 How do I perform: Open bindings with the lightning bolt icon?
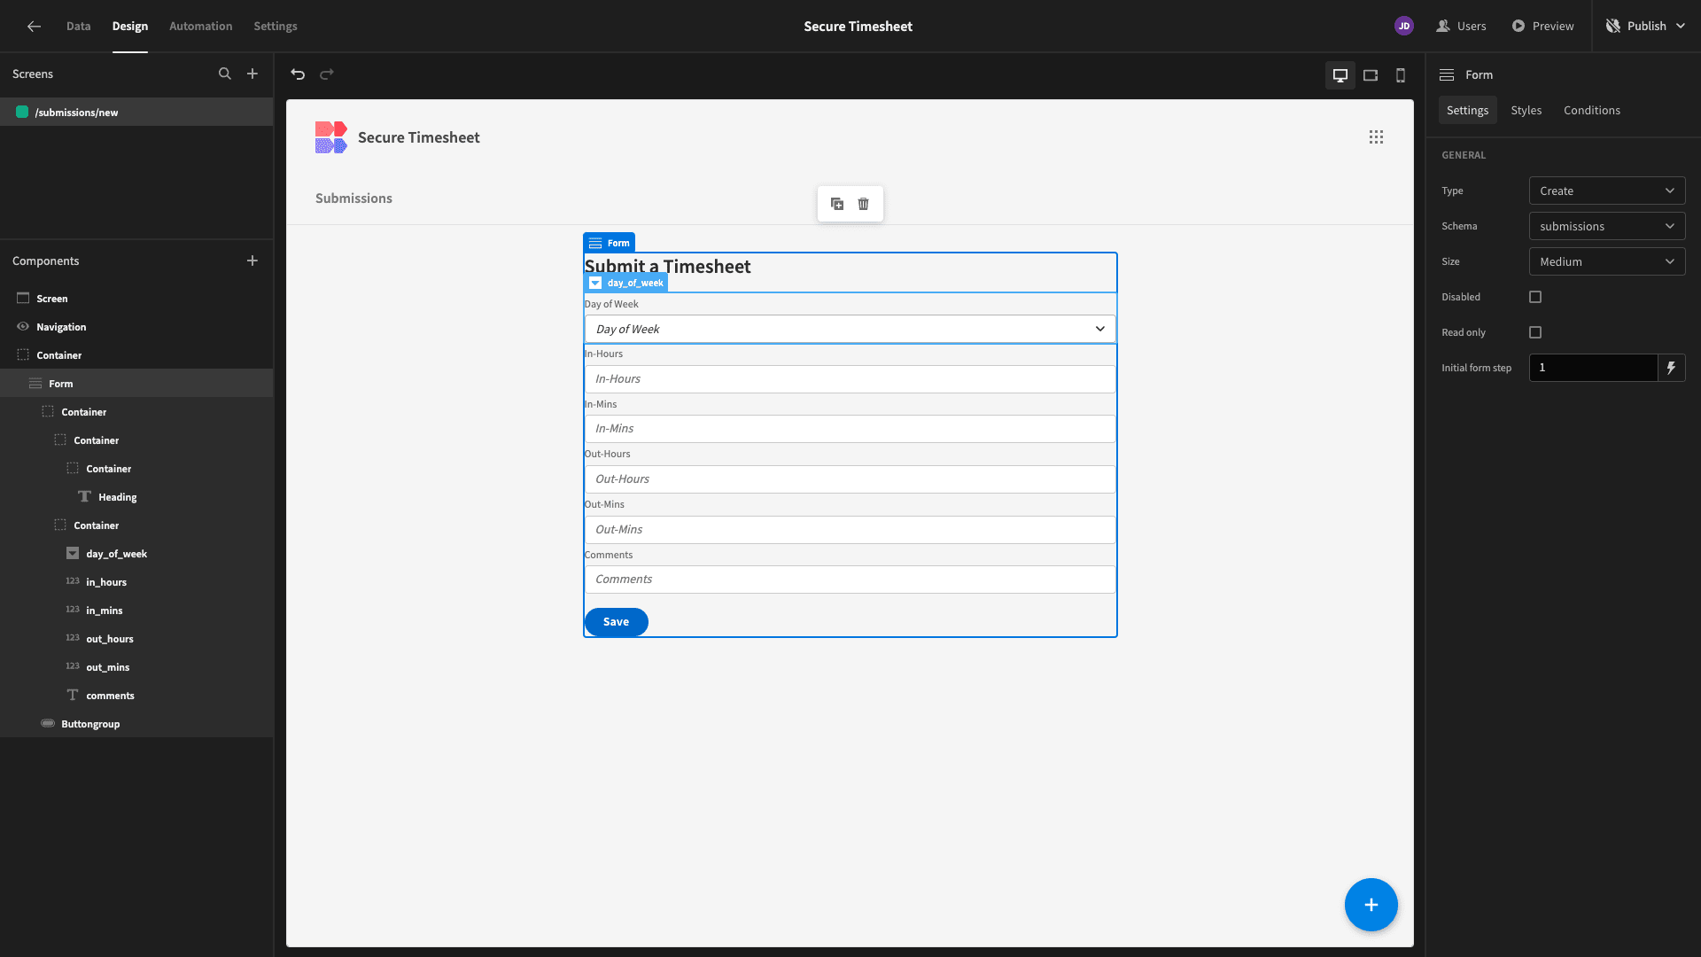(x=1672, y=368)
